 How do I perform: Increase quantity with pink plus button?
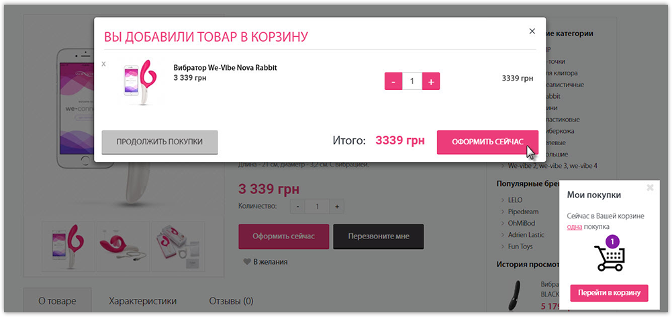(431, 81)
